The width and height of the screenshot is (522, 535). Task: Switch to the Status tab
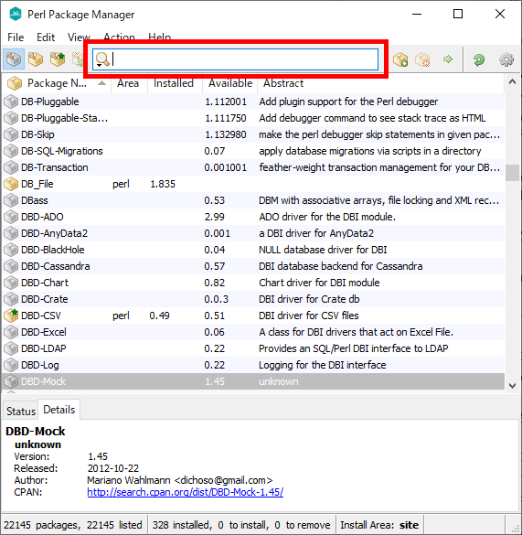(x=21, y=412)
